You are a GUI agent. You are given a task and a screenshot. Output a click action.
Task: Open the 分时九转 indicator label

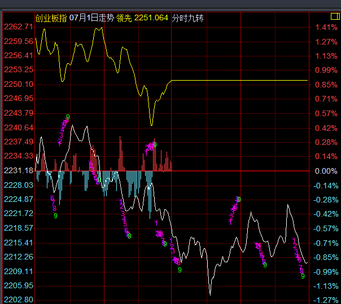(187, 18)
